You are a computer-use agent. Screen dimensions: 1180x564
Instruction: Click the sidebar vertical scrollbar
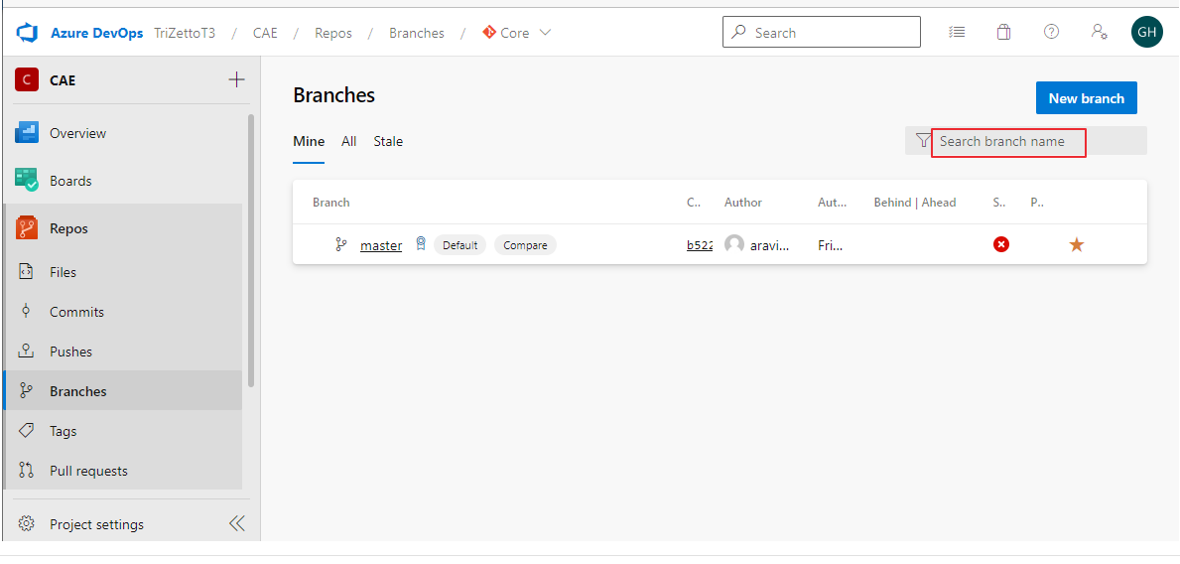[x=251, y=250]
